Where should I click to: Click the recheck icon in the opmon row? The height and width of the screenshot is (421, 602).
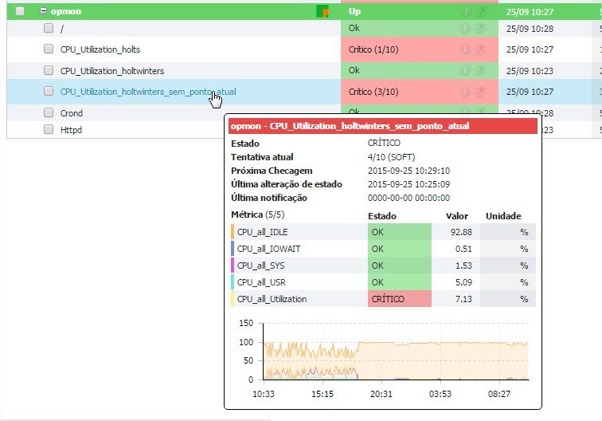tap(480, 12)
